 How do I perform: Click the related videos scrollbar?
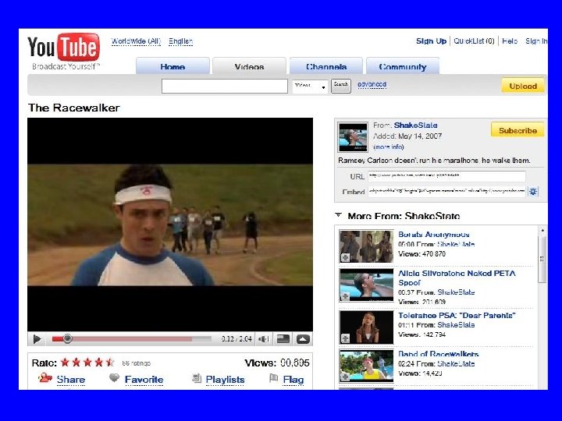point(542,259)
